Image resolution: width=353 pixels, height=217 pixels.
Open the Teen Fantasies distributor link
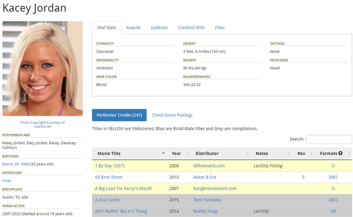click(x=207, y=200)
